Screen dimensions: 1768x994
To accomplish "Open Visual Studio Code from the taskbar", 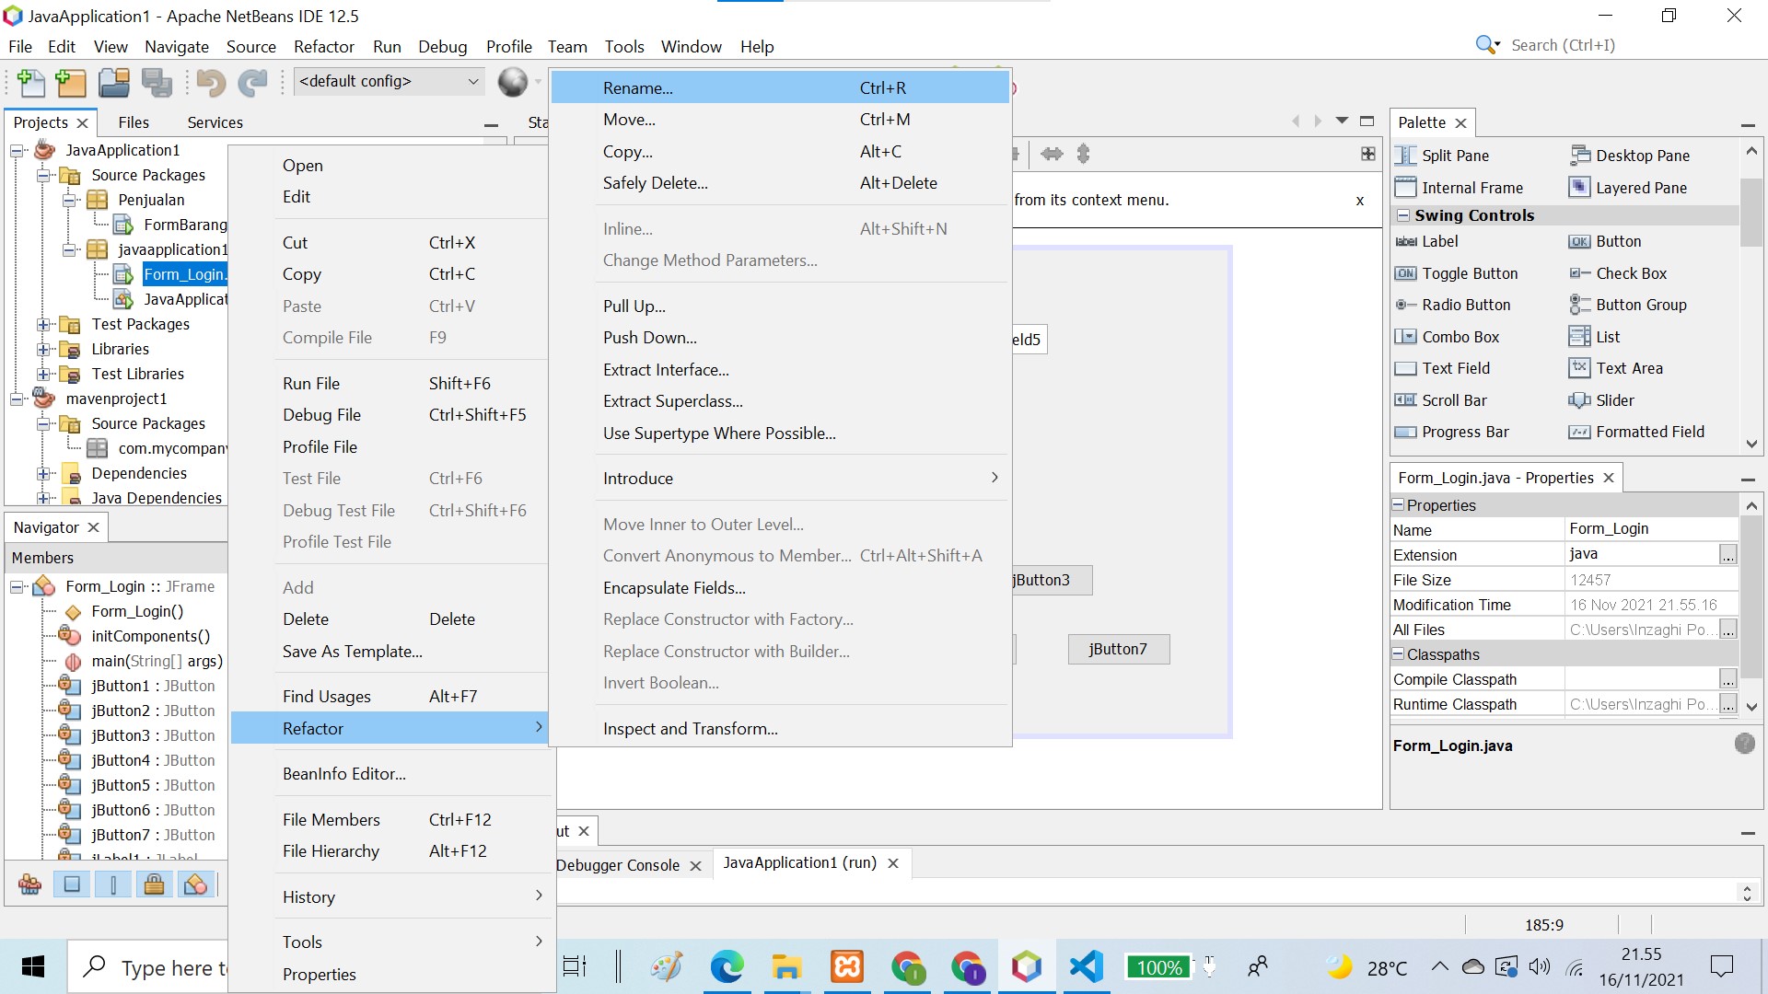I will [1087, 966].
